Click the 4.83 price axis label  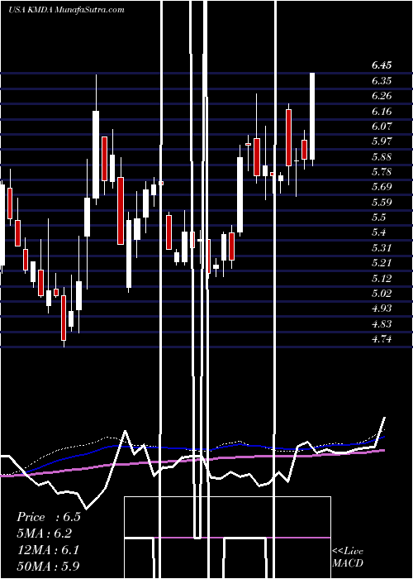(x=382, y=324)
